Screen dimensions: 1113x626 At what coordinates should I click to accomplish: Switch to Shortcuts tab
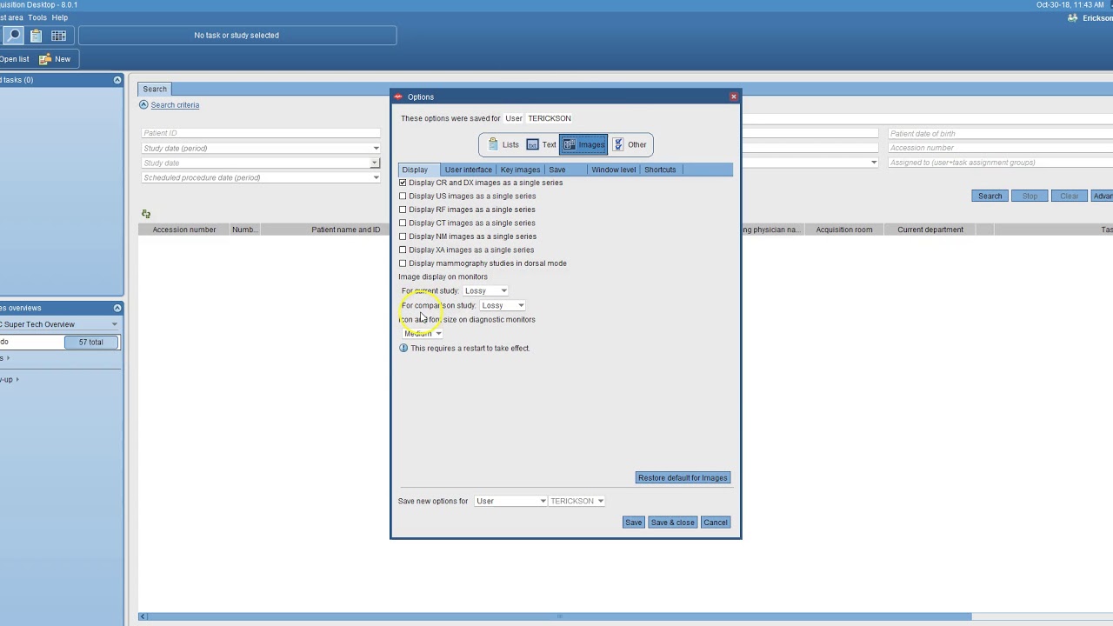point(660,170)
